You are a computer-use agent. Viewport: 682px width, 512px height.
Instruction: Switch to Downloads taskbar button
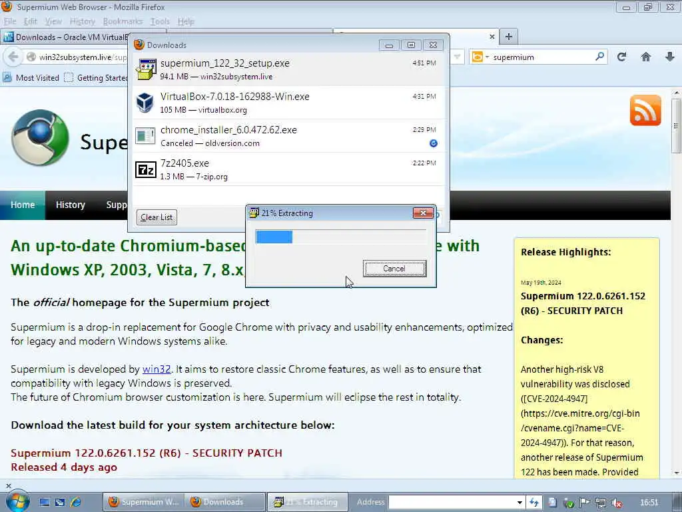click(x=225, y=502)
